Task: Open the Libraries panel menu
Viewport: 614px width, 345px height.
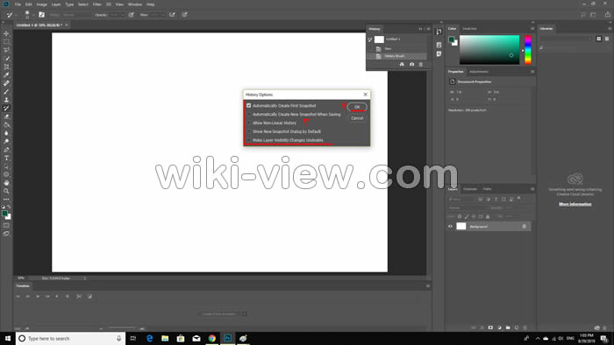Action: click(610, 29)
